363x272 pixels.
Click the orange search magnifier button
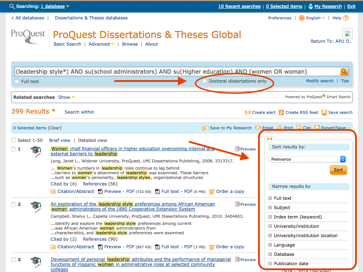[344, 72]
